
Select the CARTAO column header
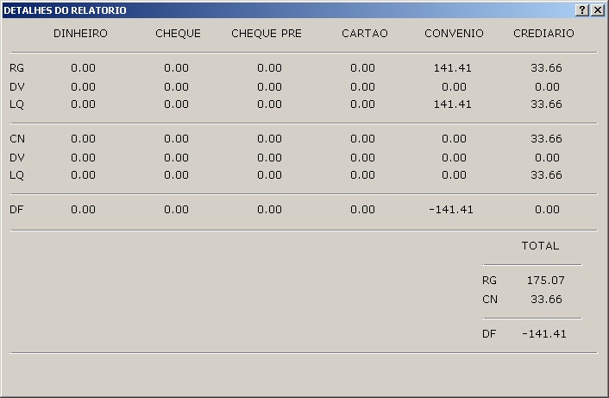365,34
